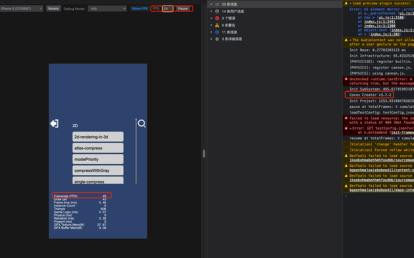Viewport: 414px width, 258px height.
Task: Toggle the Show FPS option
Action: pyautogui.click(x=140, y=9)
